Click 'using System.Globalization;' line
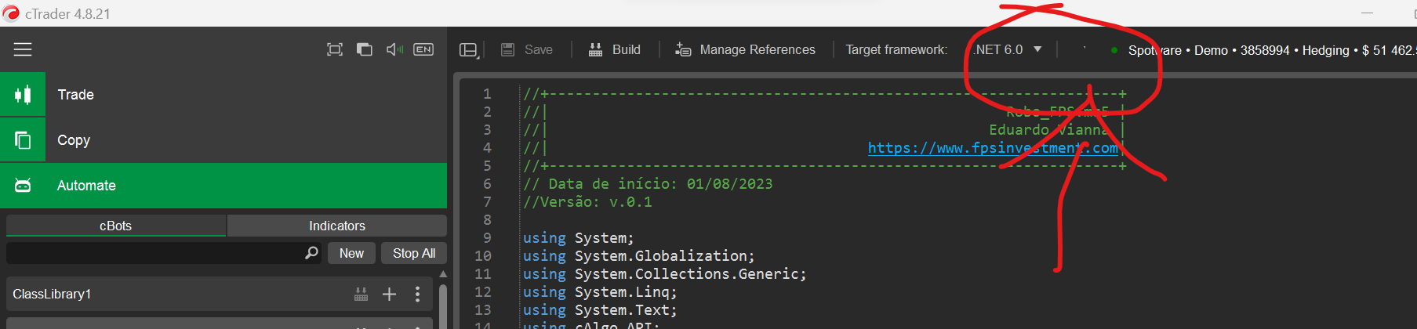Screen dimensions: 1417x329 coord(638,256)
